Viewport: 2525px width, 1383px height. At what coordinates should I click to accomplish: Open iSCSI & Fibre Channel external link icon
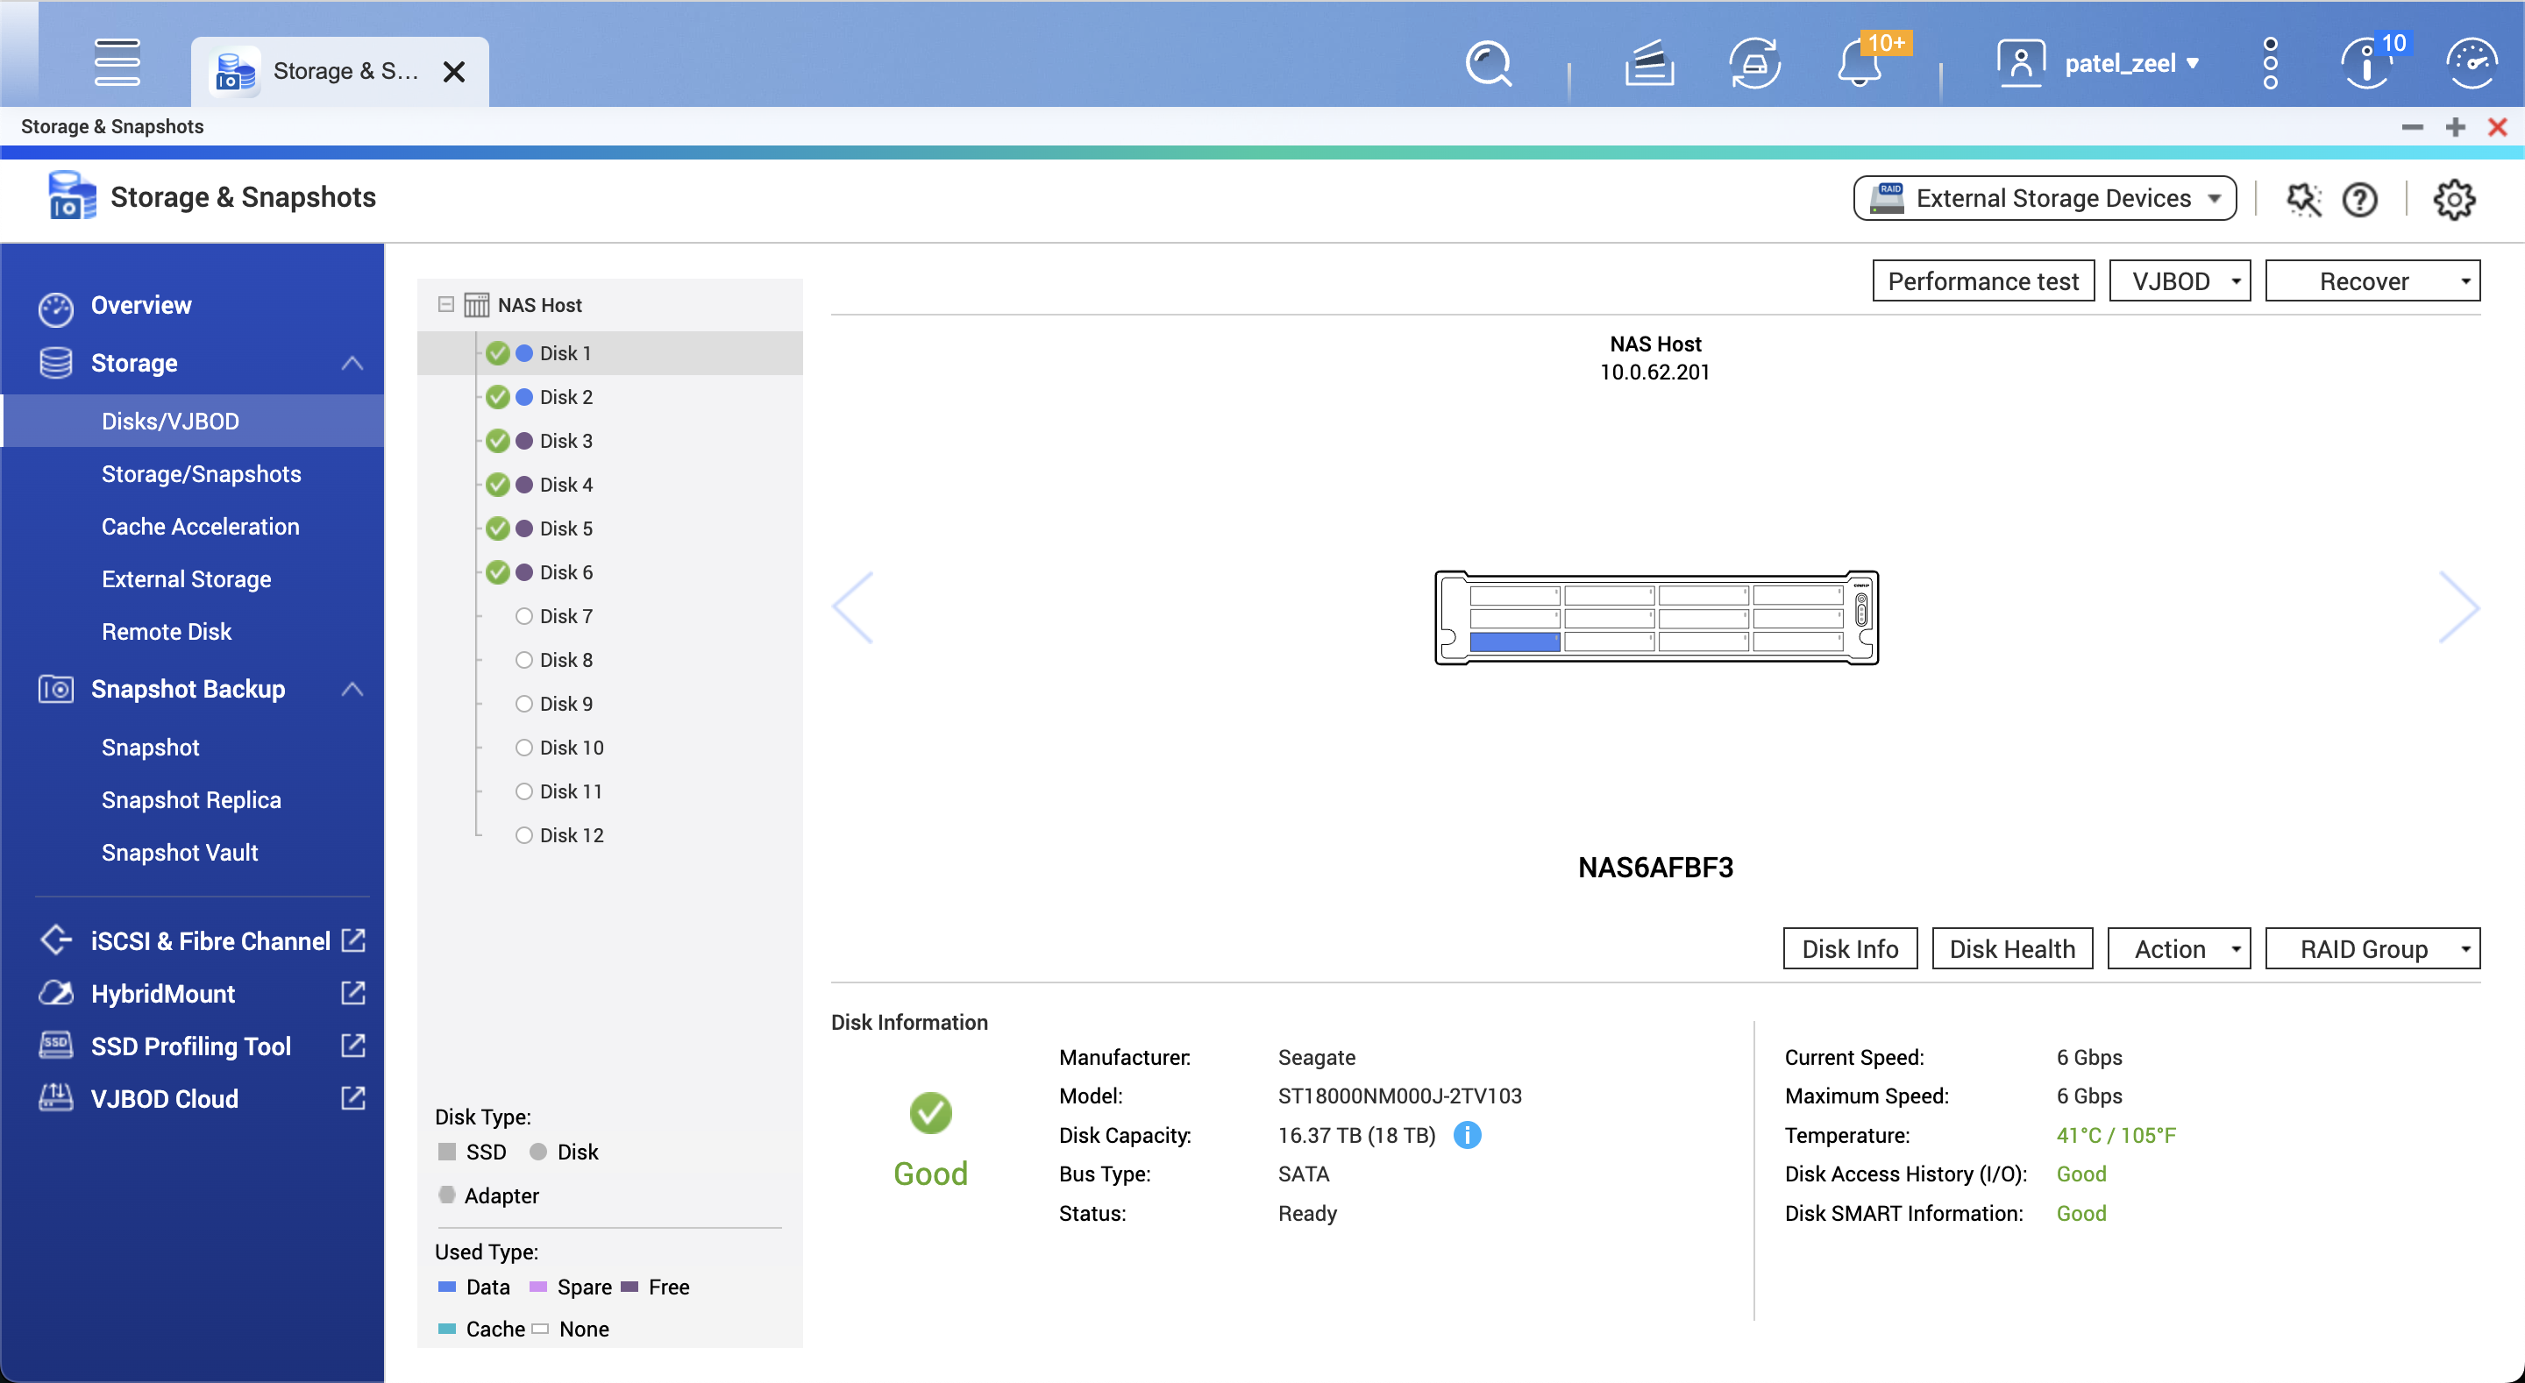tap(352, 940)
